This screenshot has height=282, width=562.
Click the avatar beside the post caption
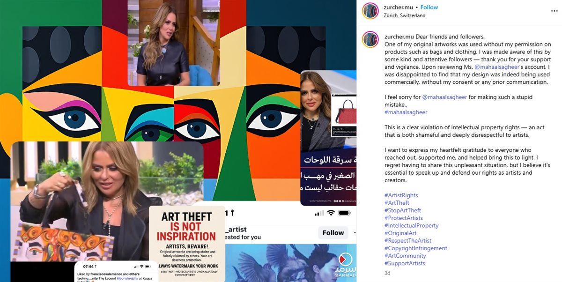[370, 40]
